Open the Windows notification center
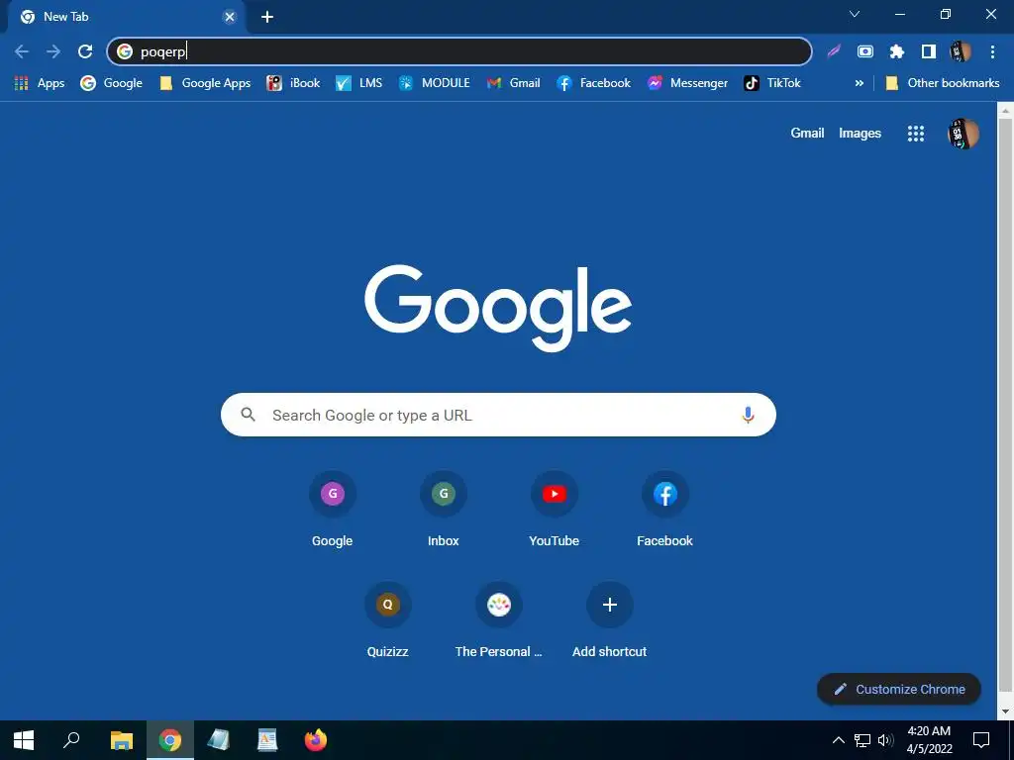 (x=981, y=740)
